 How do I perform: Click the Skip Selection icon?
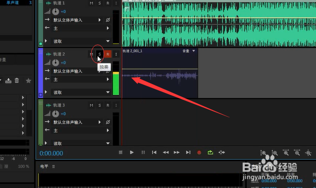coord(222,152)
